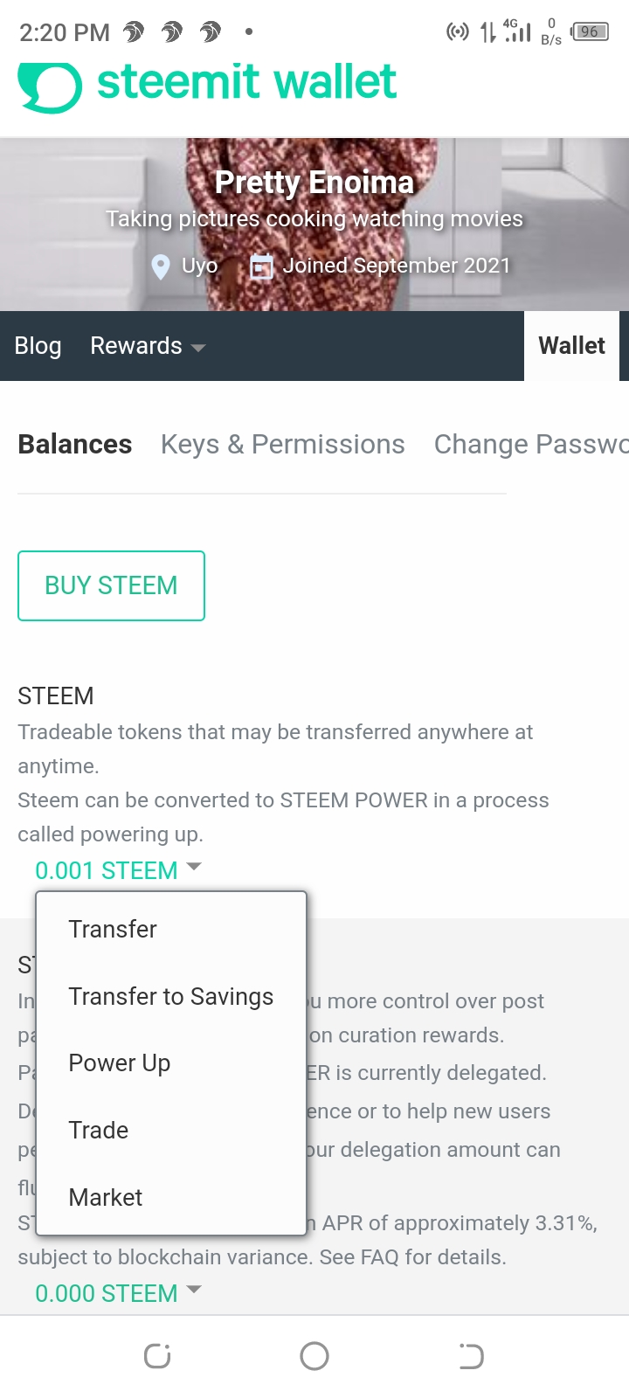Go to the Blog section

[x=38, y=346]
